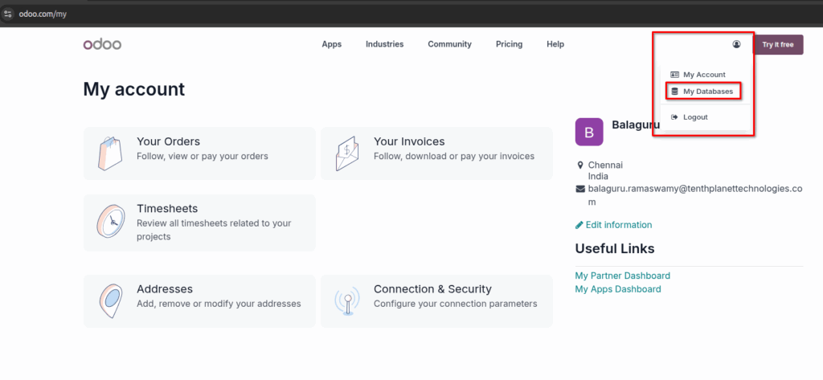This screenshot has height=380, width=823.
Task: Open the Help menu
Action: click(555, 44)
